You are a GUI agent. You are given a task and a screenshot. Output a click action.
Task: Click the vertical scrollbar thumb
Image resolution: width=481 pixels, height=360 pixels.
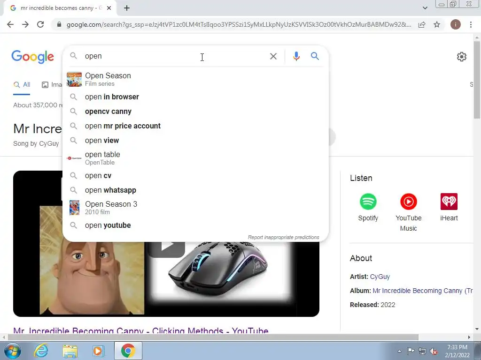click(477, 80)
